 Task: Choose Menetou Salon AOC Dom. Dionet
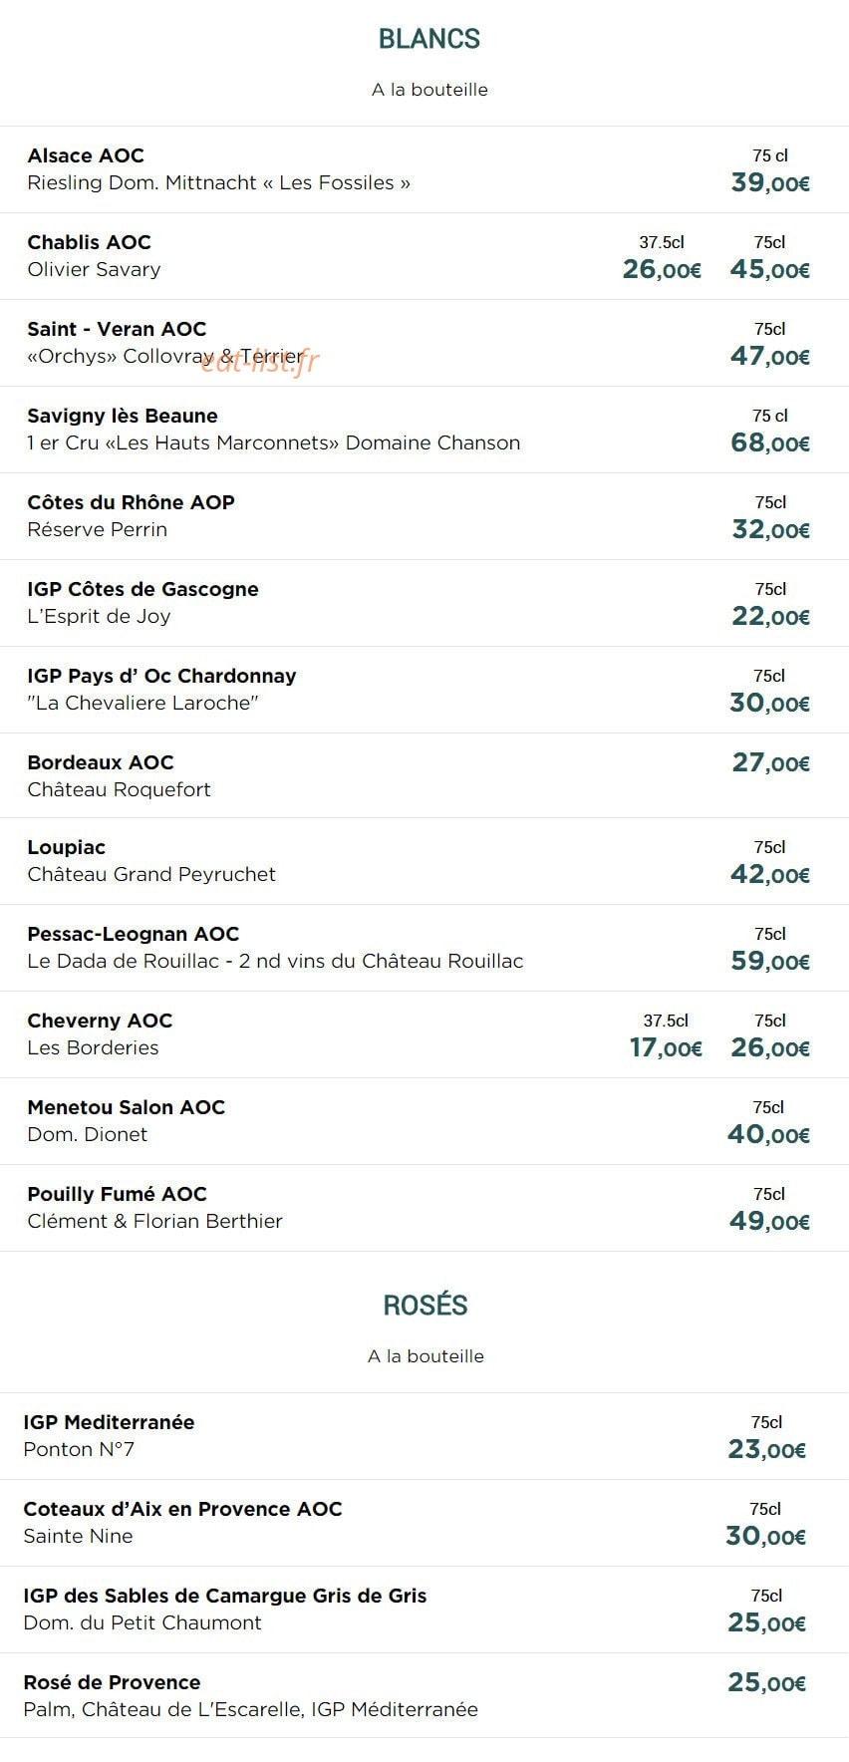(424, 1121)
